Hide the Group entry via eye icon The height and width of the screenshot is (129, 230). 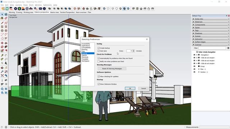pos(194,66)
